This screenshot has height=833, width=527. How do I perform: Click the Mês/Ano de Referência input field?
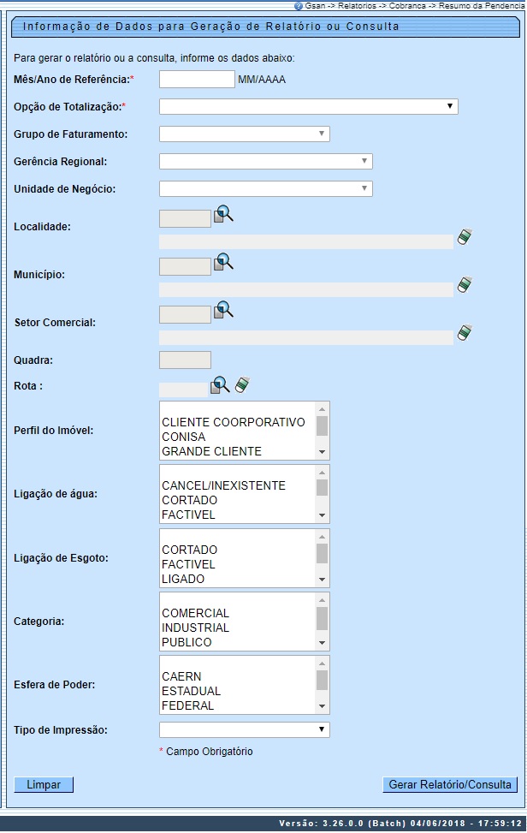pos(197,80)
